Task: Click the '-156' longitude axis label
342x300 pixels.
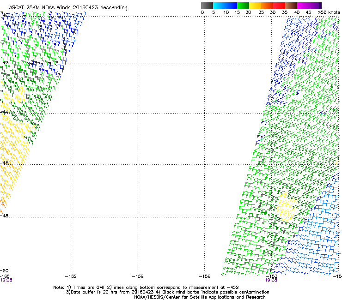Action: (x=205, y=276)
